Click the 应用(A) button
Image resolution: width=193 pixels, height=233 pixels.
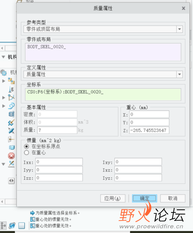pos(113,199)
